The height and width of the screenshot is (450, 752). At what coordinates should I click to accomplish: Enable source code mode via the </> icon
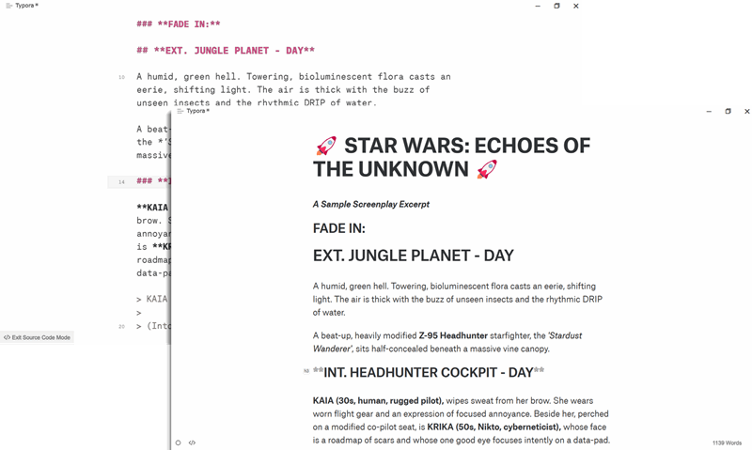point(192,442)
